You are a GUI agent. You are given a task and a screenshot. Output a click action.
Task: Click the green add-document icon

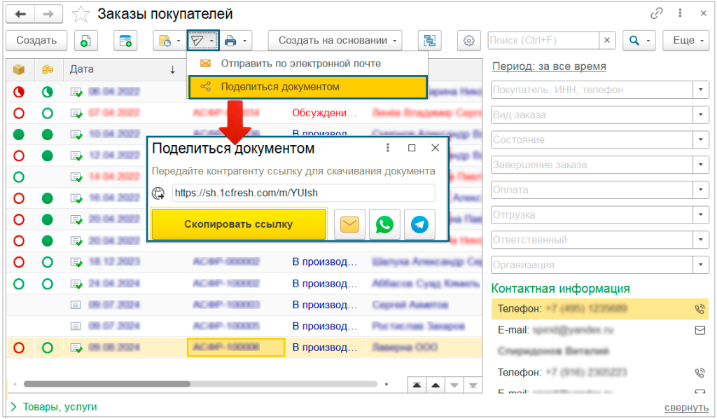pos(85,41)
